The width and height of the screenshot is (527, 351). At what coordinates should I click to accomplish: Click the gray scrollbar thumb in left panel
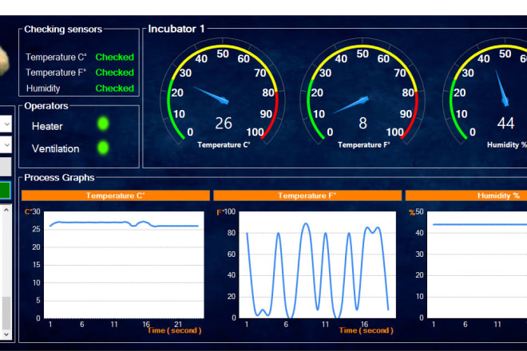pyautogui.click(x=6, y=313)
